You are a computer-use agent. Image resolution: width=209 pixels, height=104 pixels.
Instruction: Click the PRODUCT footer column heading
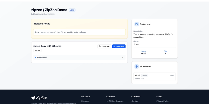86,96
